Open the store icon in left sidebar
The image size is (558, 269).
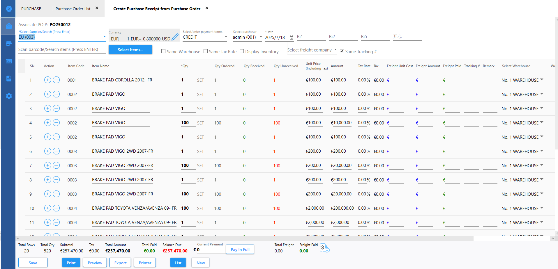[9, 44]
